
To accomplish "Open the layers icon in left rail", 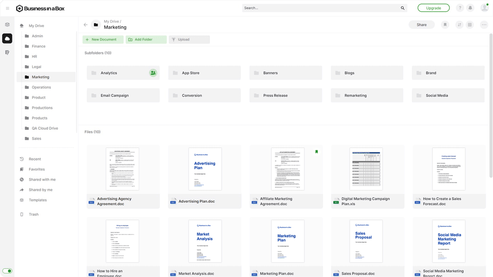I will coord(7,25).
